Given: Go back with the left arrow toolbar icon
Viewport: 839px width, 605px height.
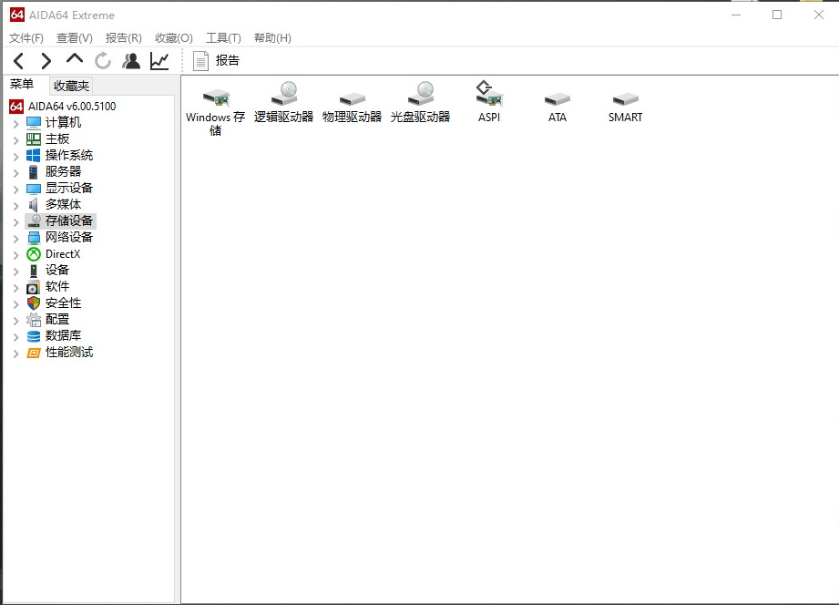Looking at the screenshot, I should 19,61.
